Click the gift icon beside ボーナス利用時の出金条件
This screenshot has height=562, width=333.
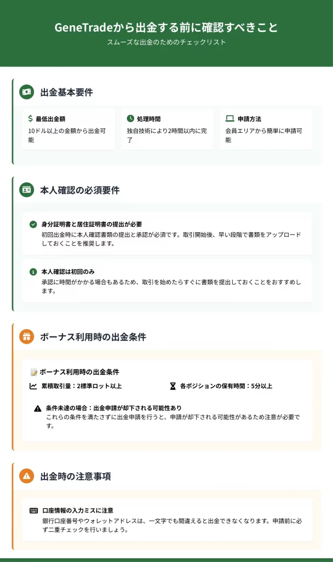coord(26,336)
